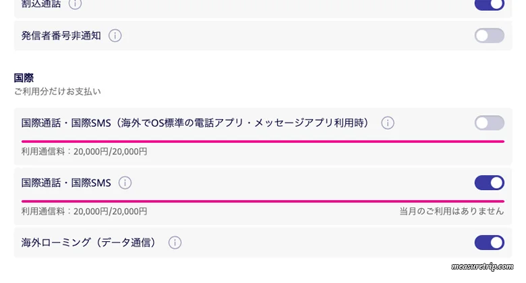
Task: Open info icon beside the short 国際通話・国際SMS label
Action: click(x=125, y=183)
